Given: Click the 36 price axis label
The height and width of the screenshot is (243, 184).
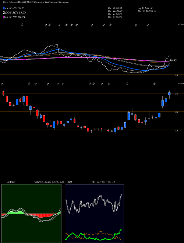Looking at the screenshot, I should click(x=176, y=94).
